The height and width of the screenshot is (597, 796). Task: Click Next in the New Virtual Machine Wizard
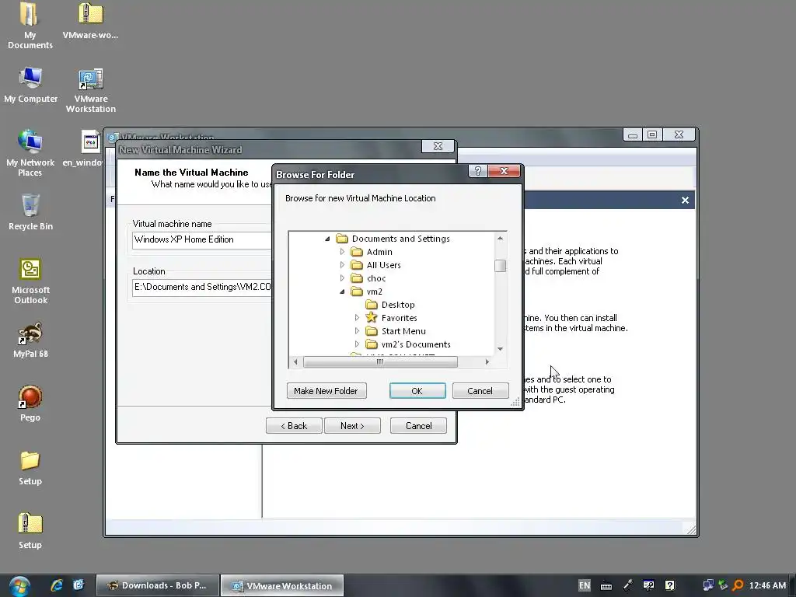(x=352, y=426)
